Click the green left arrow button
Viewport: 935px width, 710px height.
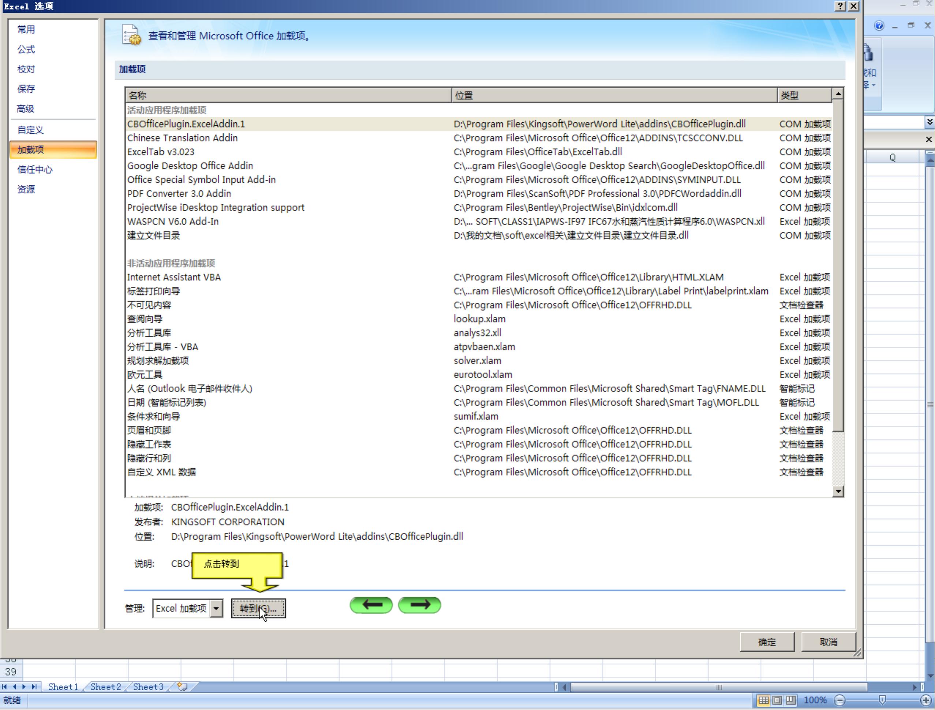tap(371, 605)
